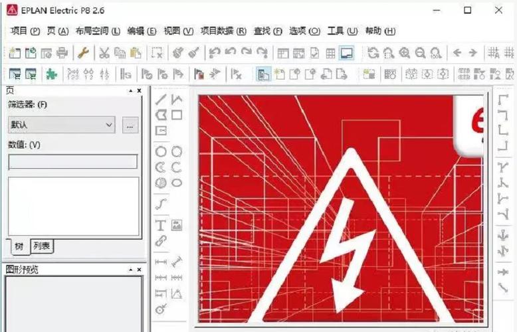This screenshot has width=517, height=332.
Task: Select the Polyline drawing tool
Action: 177,99
